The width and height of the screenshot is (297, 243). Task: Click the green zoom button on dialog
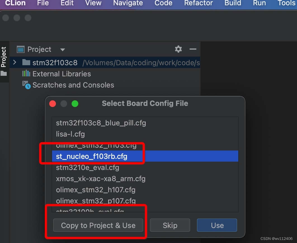pyautogui.click(x=75, y=104)
